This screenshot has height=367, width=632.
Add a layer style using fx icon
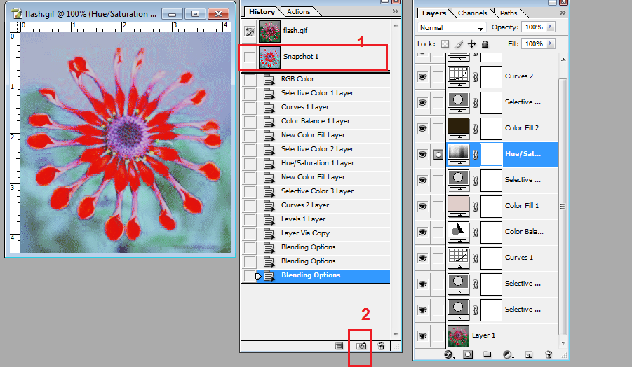coord(449,355)
